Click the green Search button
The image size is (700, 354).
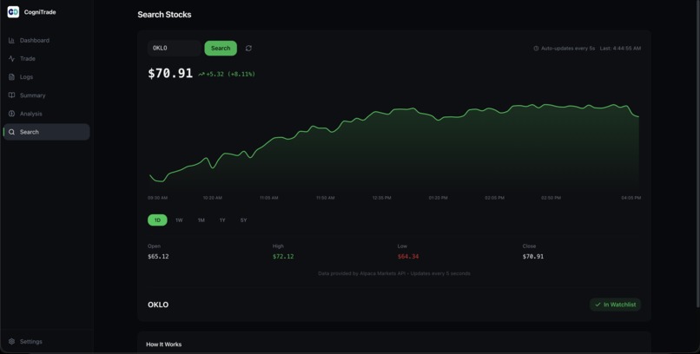coord(221,48)
